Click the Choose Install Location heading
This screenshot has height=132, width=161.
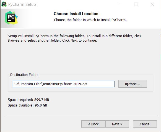(x=76, y=14)
